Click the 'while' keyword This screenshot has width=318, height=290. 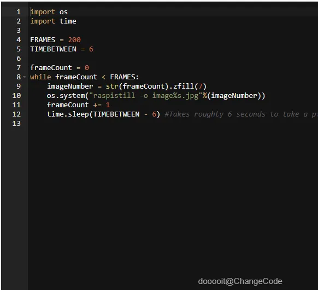point(40,77)
